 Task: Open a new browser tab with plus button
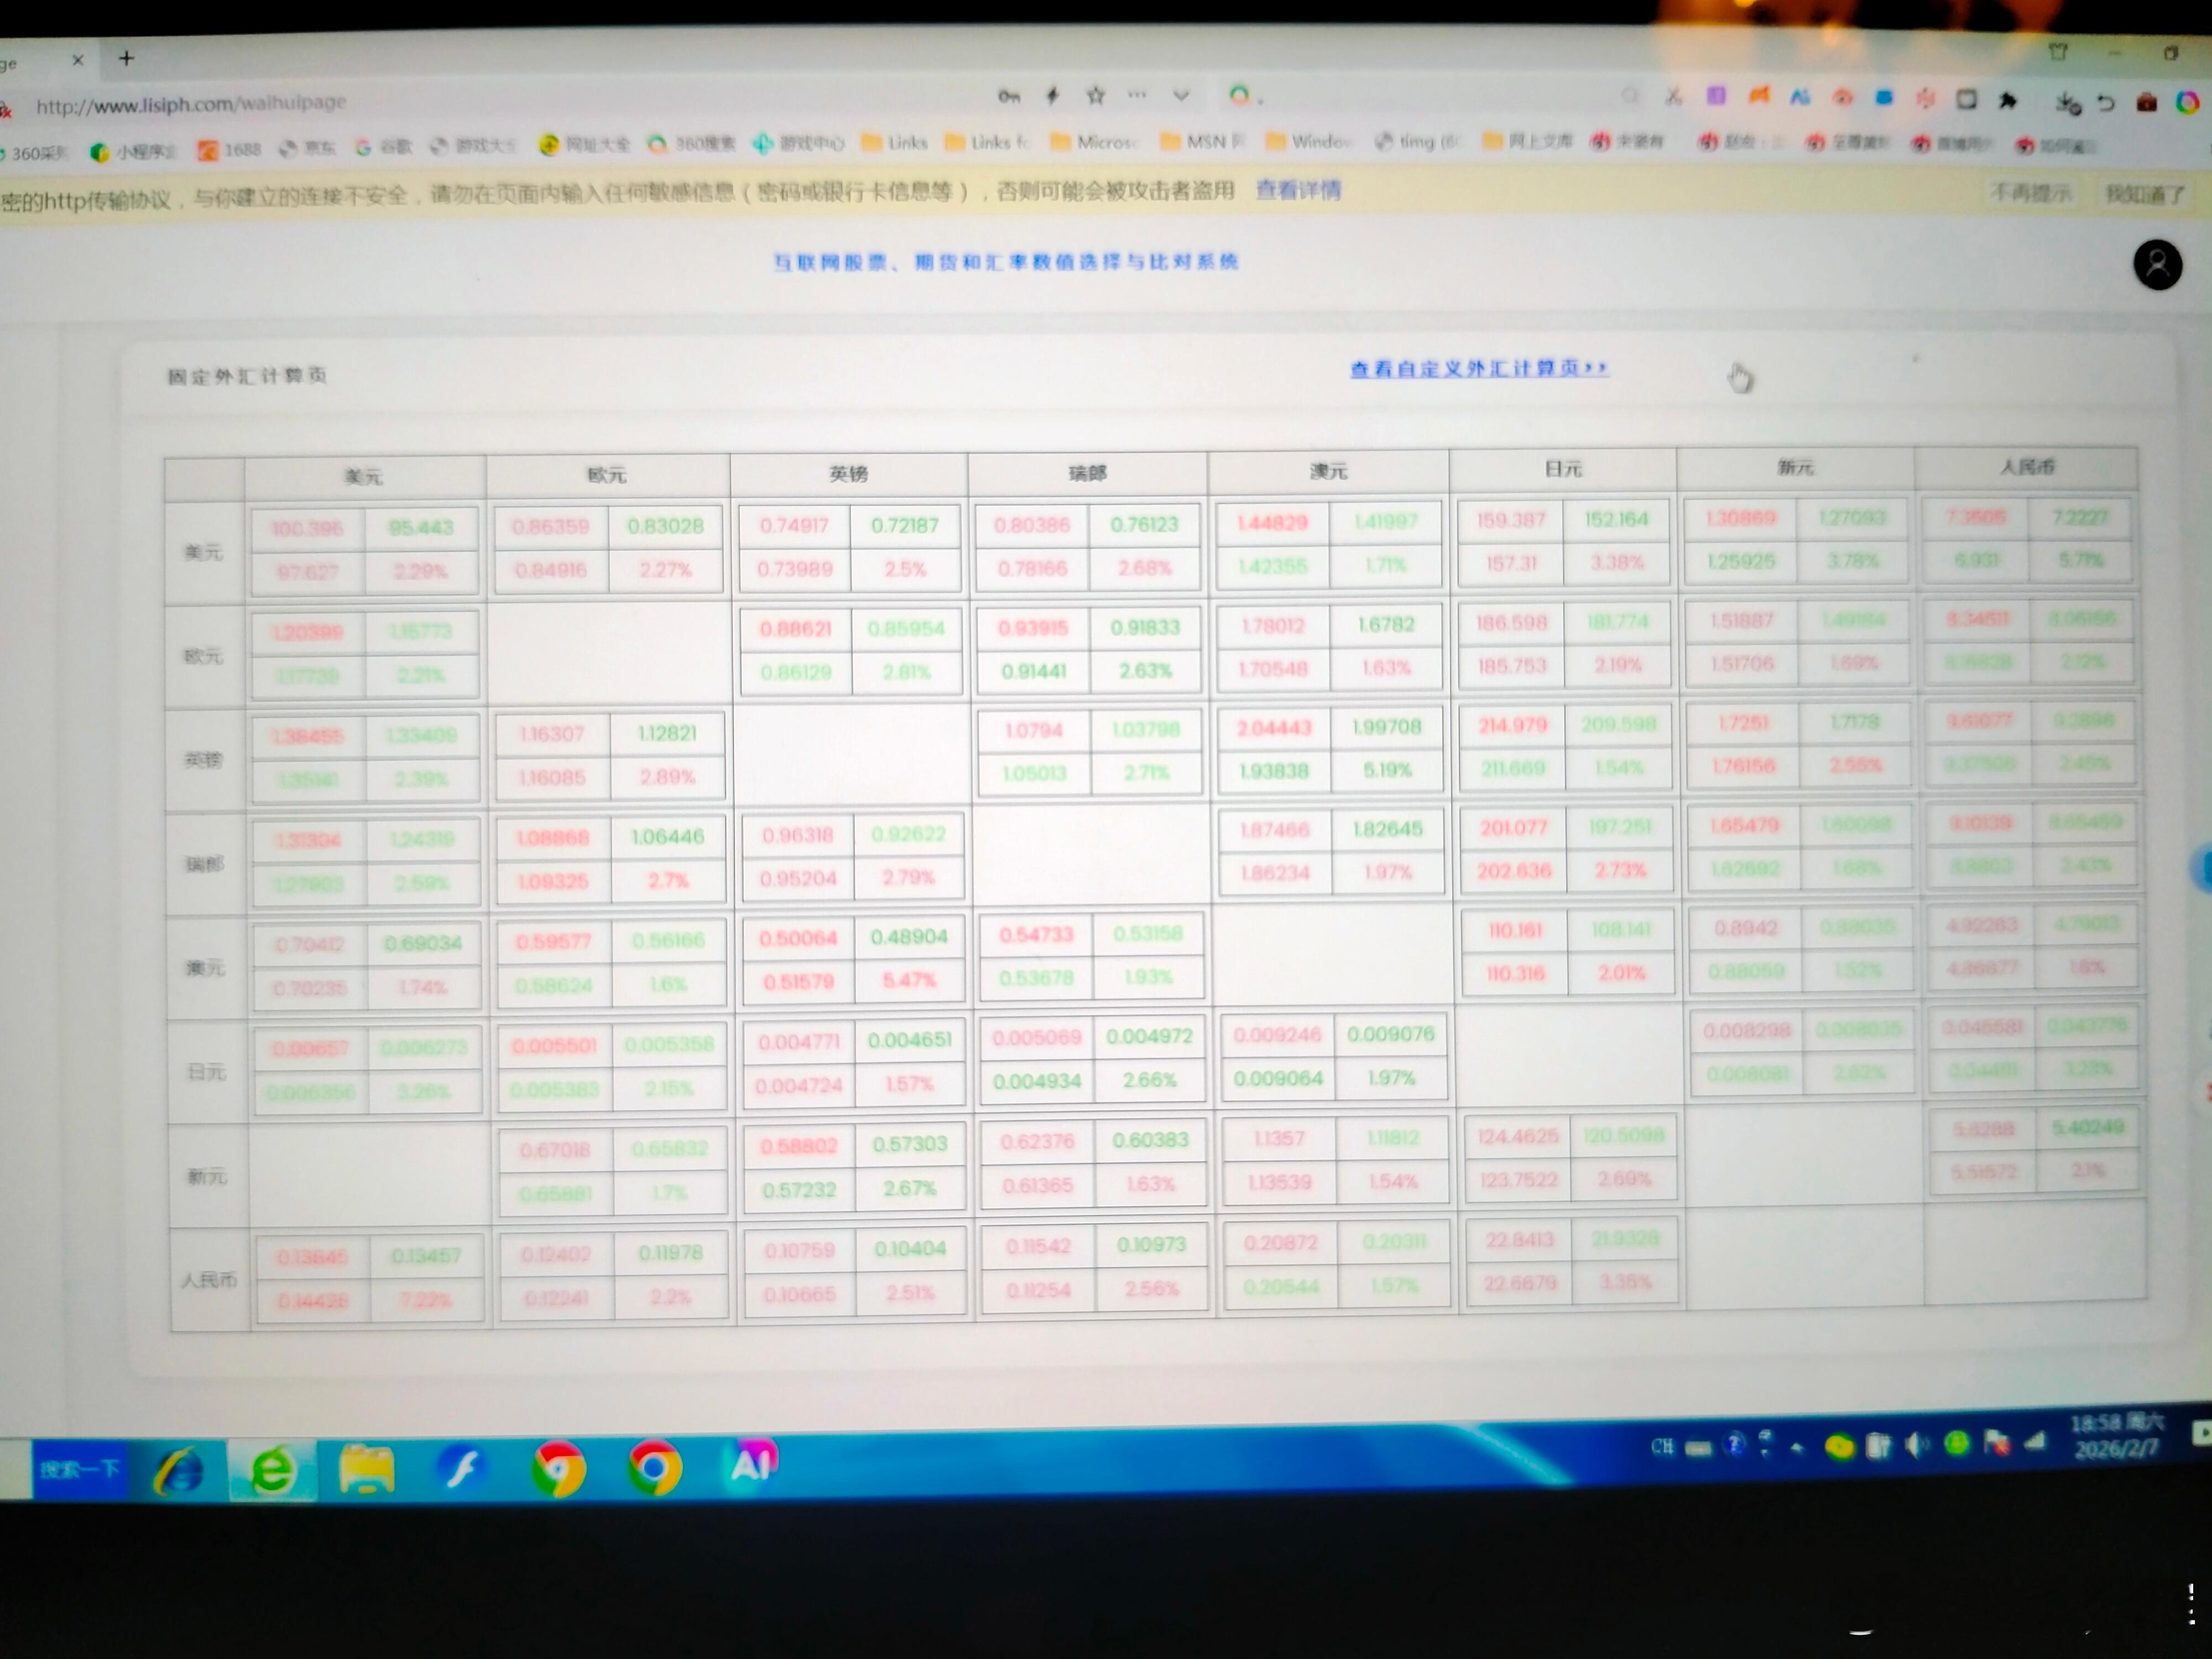pyautogui.click(x=126, y=58)
